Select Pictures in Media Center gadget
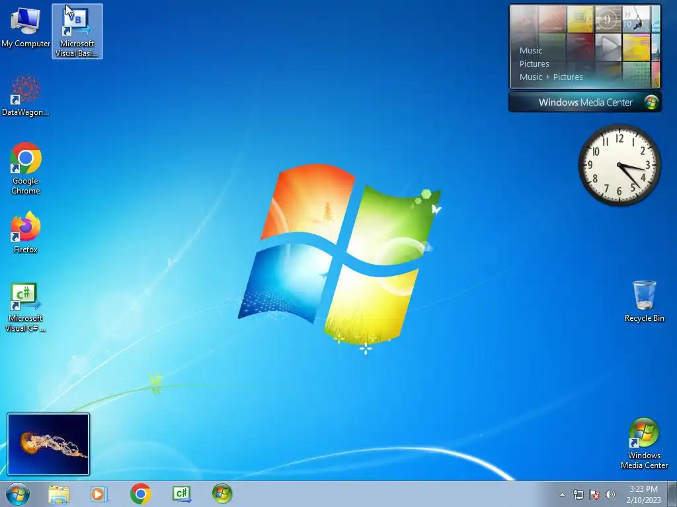The height and width of the screenshot is (507, 677). pyautogui.click(x=534, y=64)
